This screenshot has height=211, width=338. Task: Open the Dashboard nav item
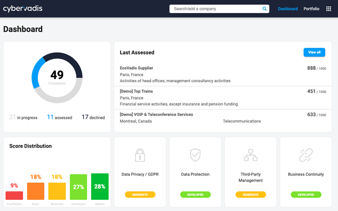coord(288,9)
